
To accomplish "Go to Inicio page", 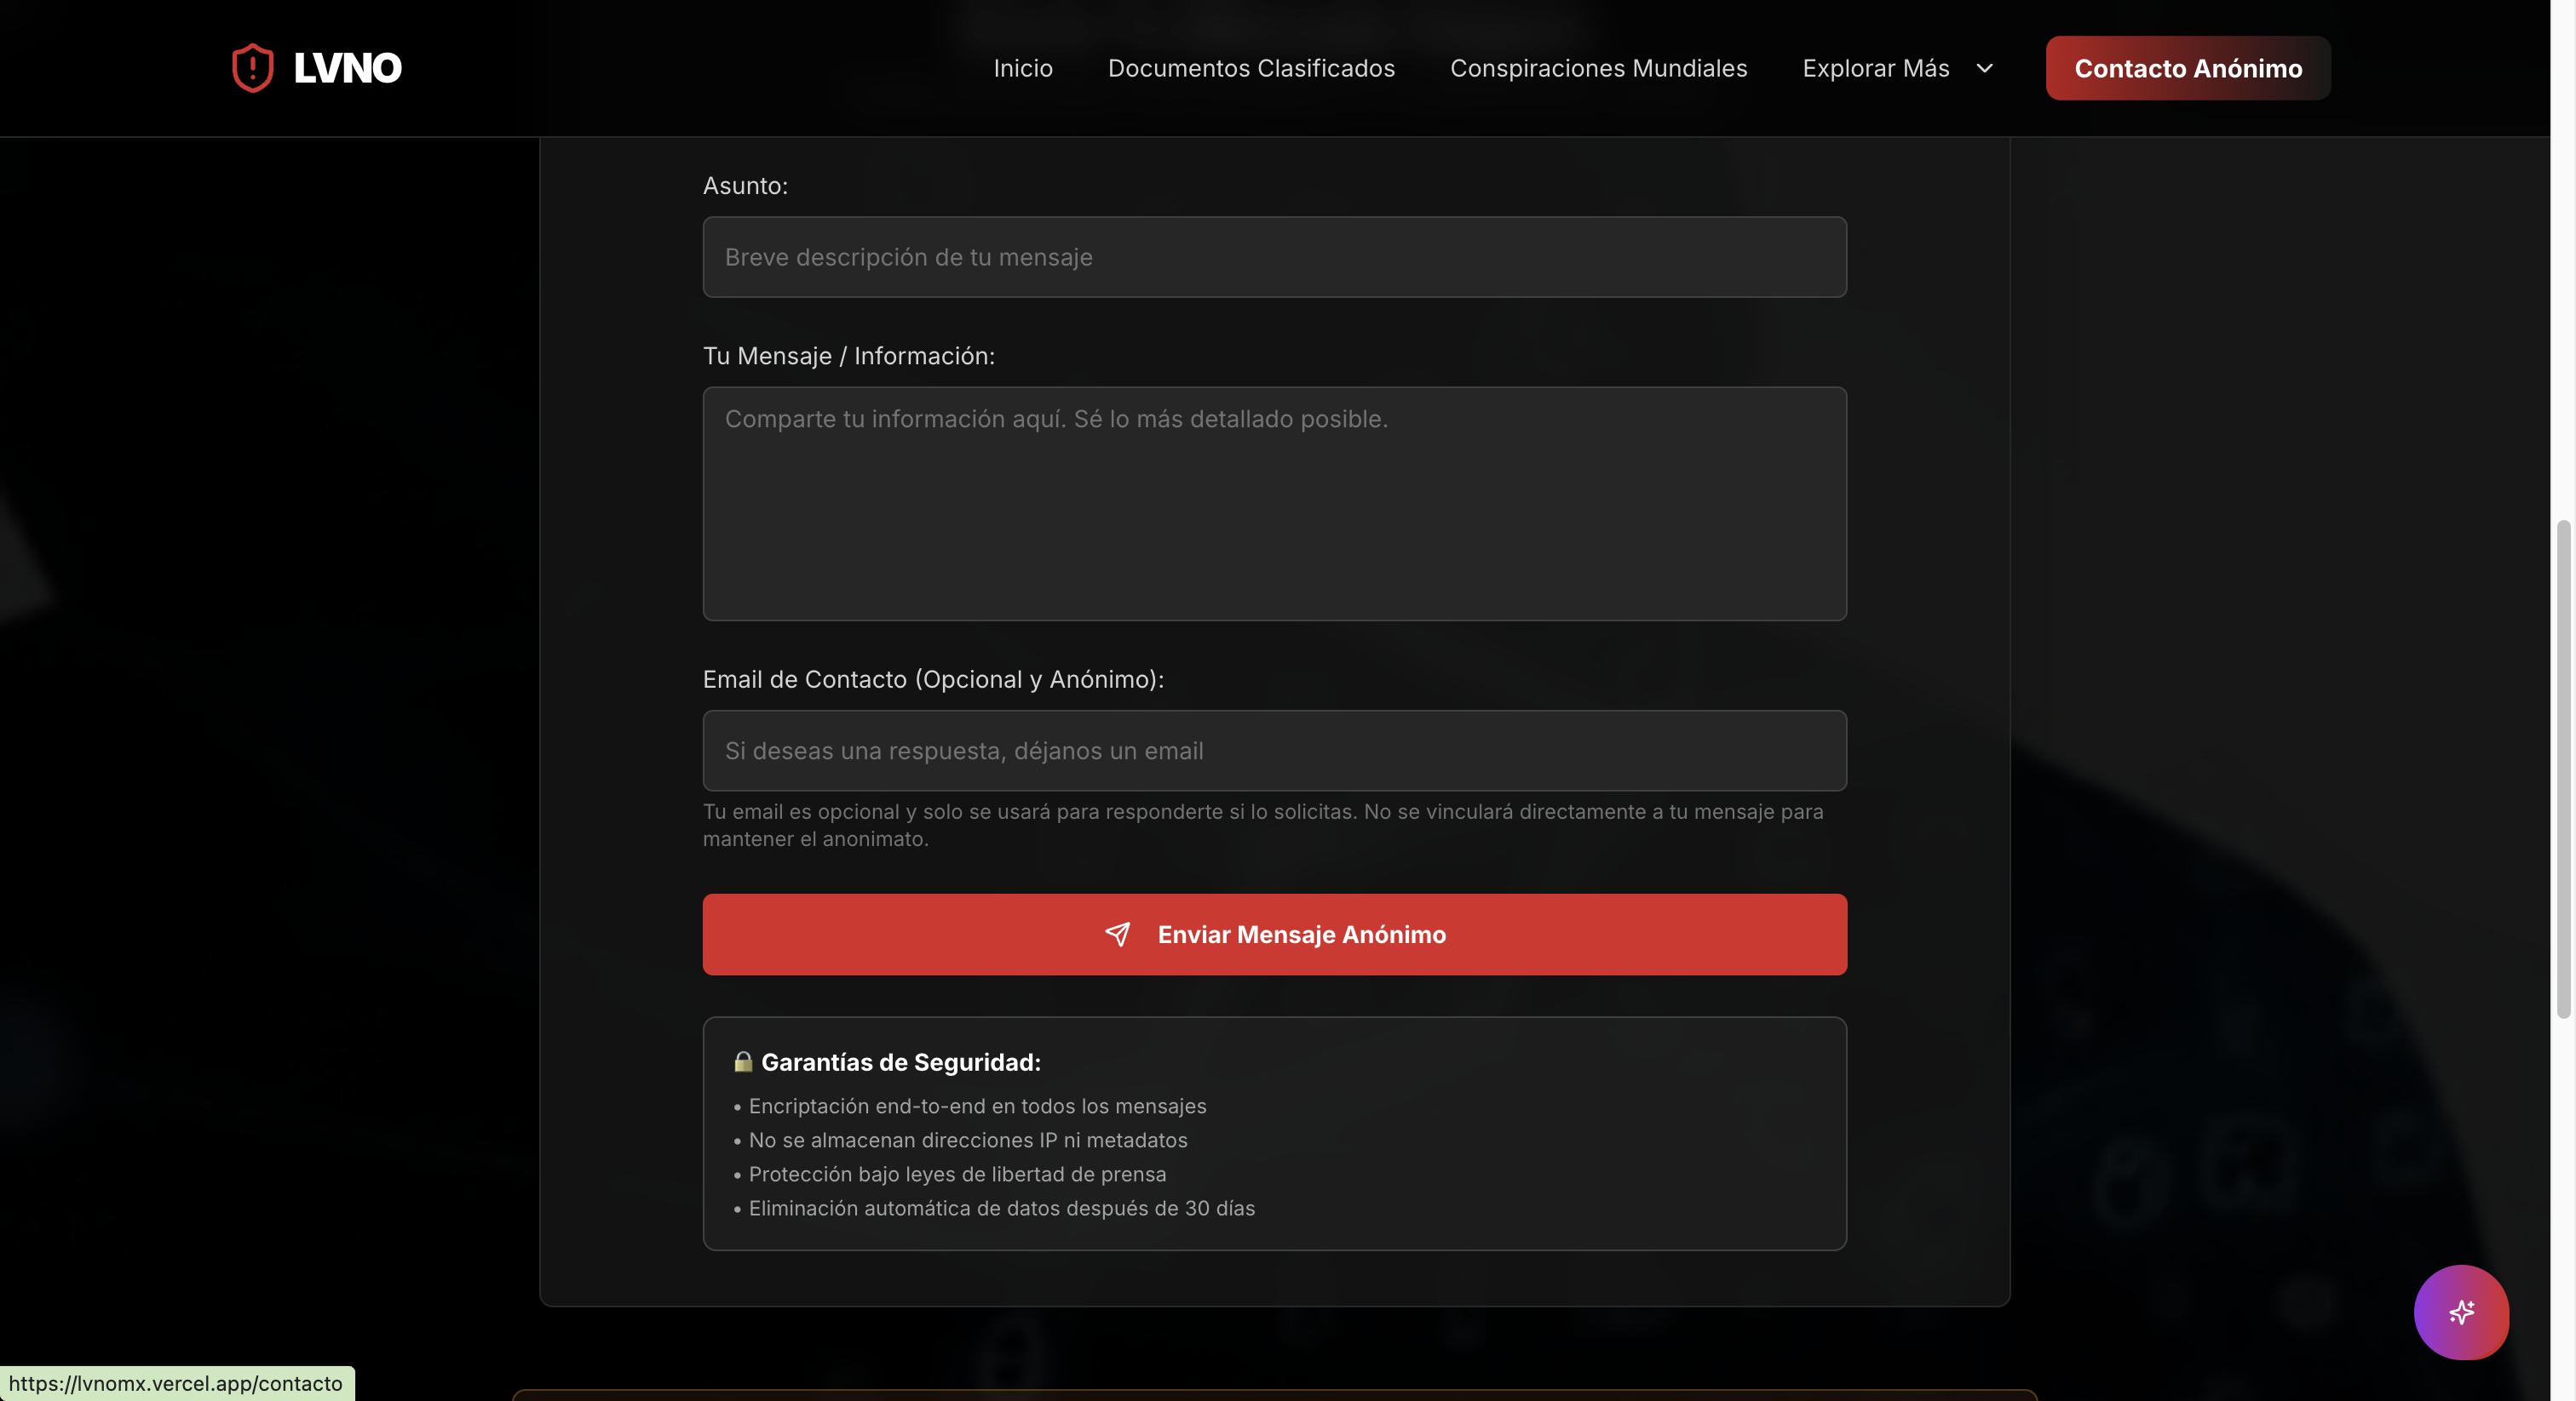I will (1022, 68).
